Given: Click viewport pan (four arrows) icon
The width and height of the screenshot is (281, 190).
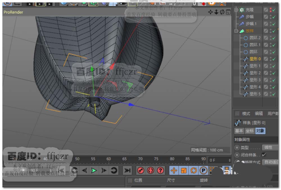Looking at the screenshot, I should point(210,12).
